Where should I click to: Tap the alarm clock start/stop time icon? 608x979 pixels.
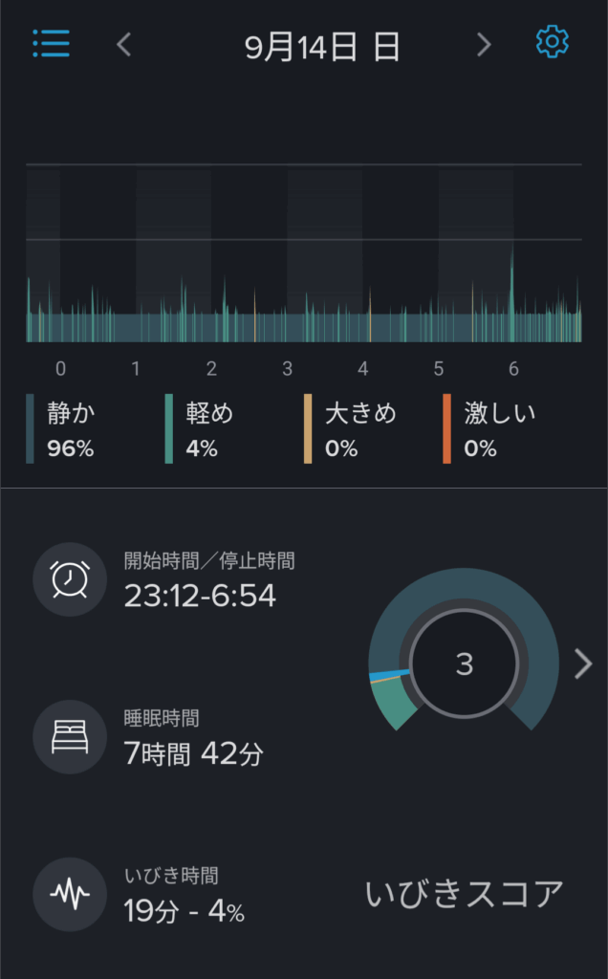tap(69, 579)
